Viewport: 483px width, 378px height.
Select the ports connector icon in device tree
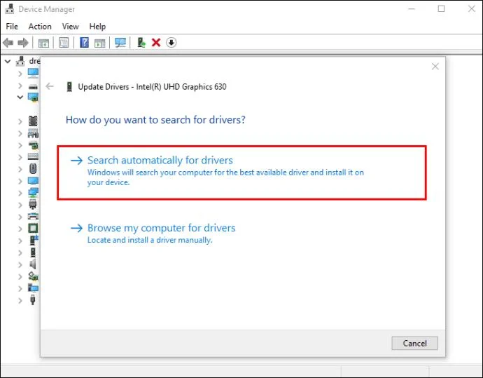click(33, 204)
